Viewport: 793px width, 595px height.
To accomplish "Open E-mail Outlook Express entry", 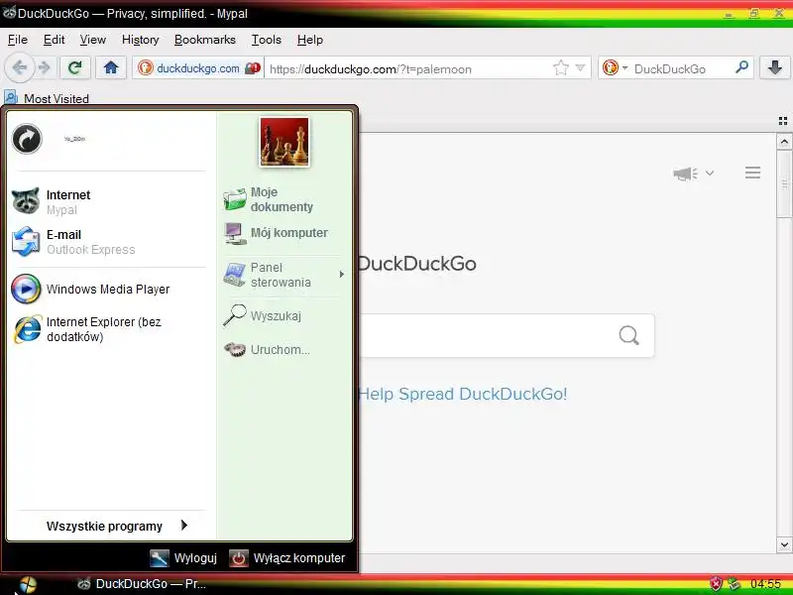I will pos(108,242).
